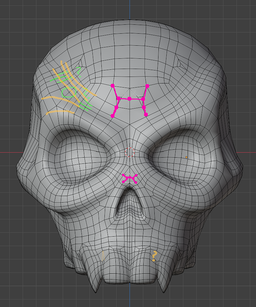This screenshot has width=256, height=307.
Task: Click the 3D cursor circle between the eye sockets
Action: click(130, 152)
